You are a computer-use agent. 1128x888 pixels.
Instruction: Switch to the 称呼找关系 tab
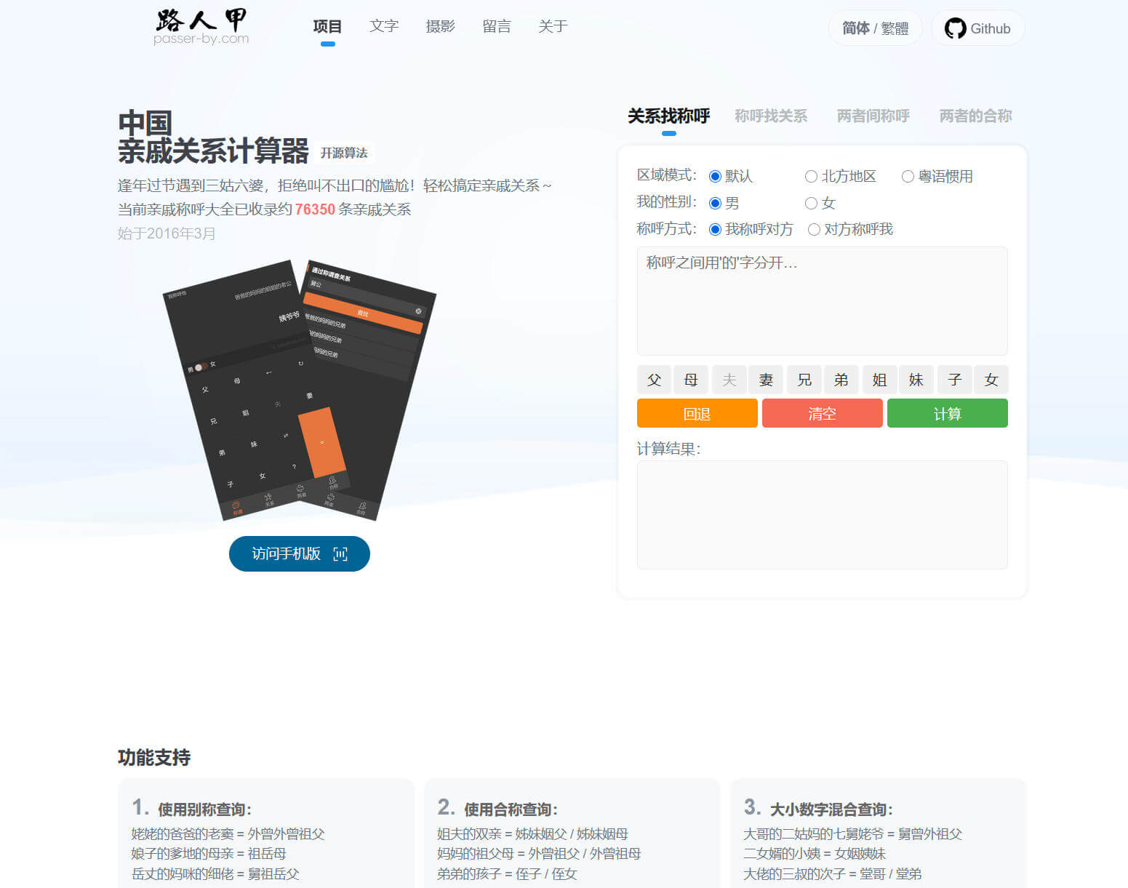coord(771,115)
